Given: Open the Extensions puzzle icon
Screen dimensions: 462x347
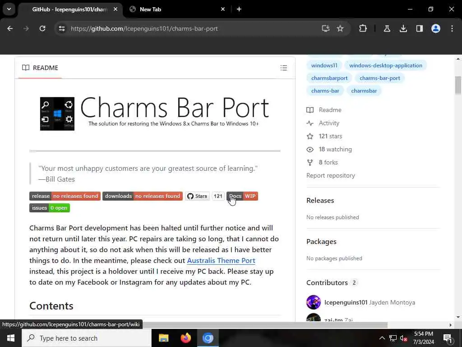Looking at the screenshot, I should [363, 28].
